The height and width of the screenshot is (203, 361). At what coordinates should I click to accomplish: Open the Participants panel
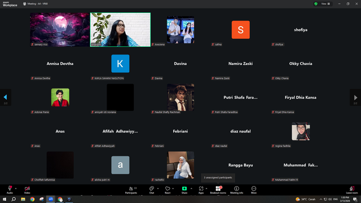click(x=131, y=190)
